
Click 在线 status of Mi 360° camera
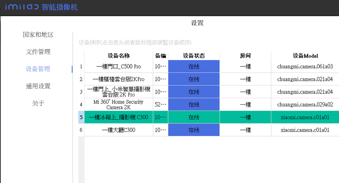click(x=194, y=105)
